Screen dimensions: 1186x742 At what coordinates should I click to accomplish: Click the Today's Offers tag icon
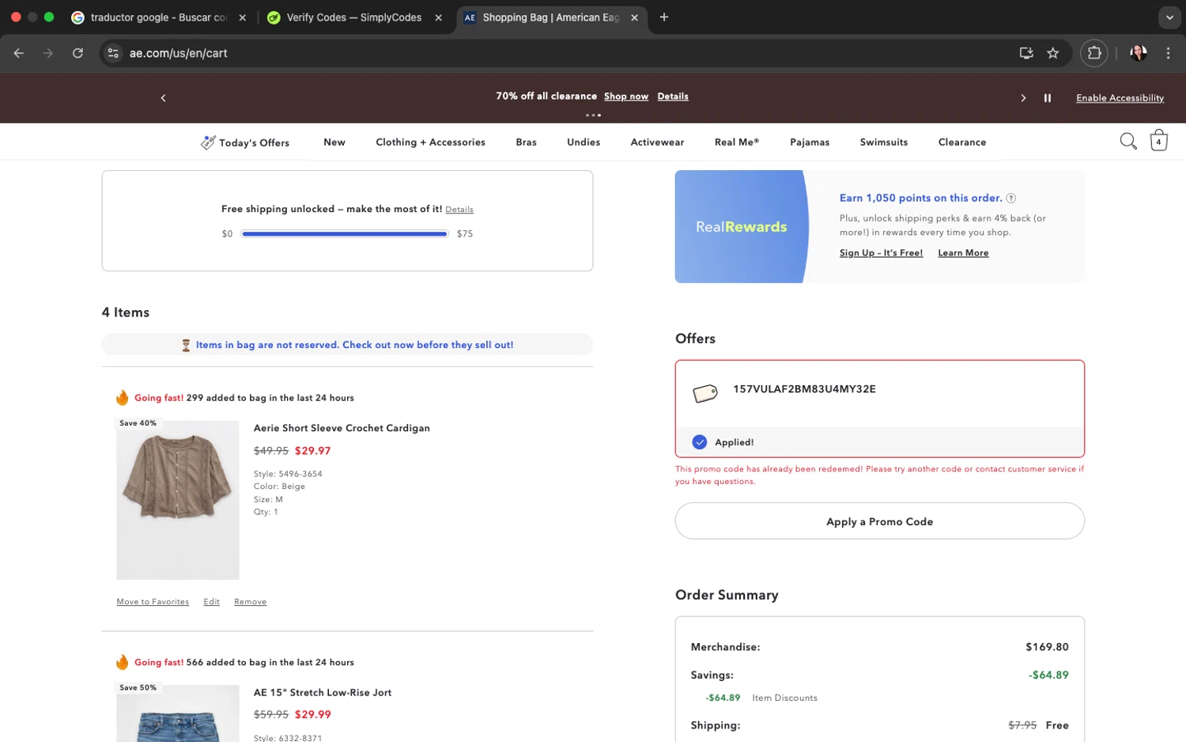(x=208, y=142)
